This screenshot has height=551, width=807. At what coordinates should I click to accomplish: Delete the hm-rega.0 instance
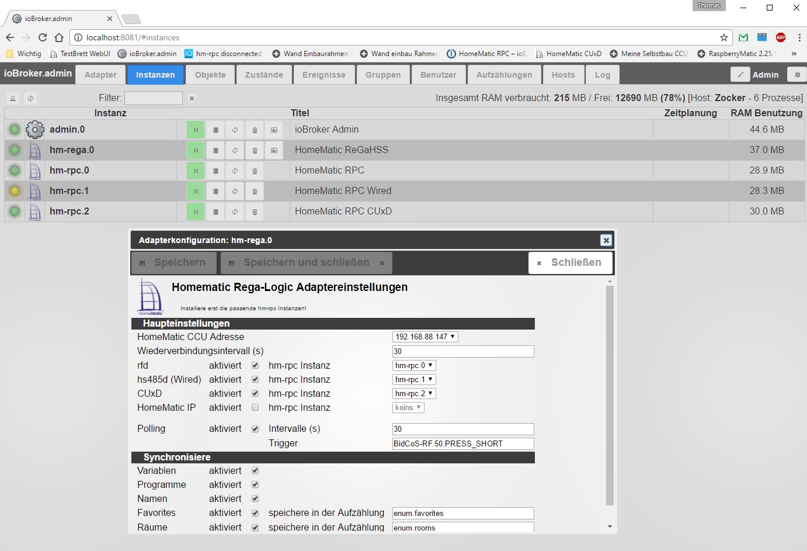click(x=255, y=150)
